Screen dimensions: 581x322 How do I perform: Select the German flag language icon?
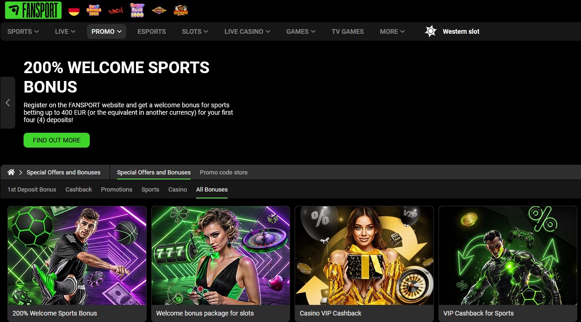click(74, 11)
